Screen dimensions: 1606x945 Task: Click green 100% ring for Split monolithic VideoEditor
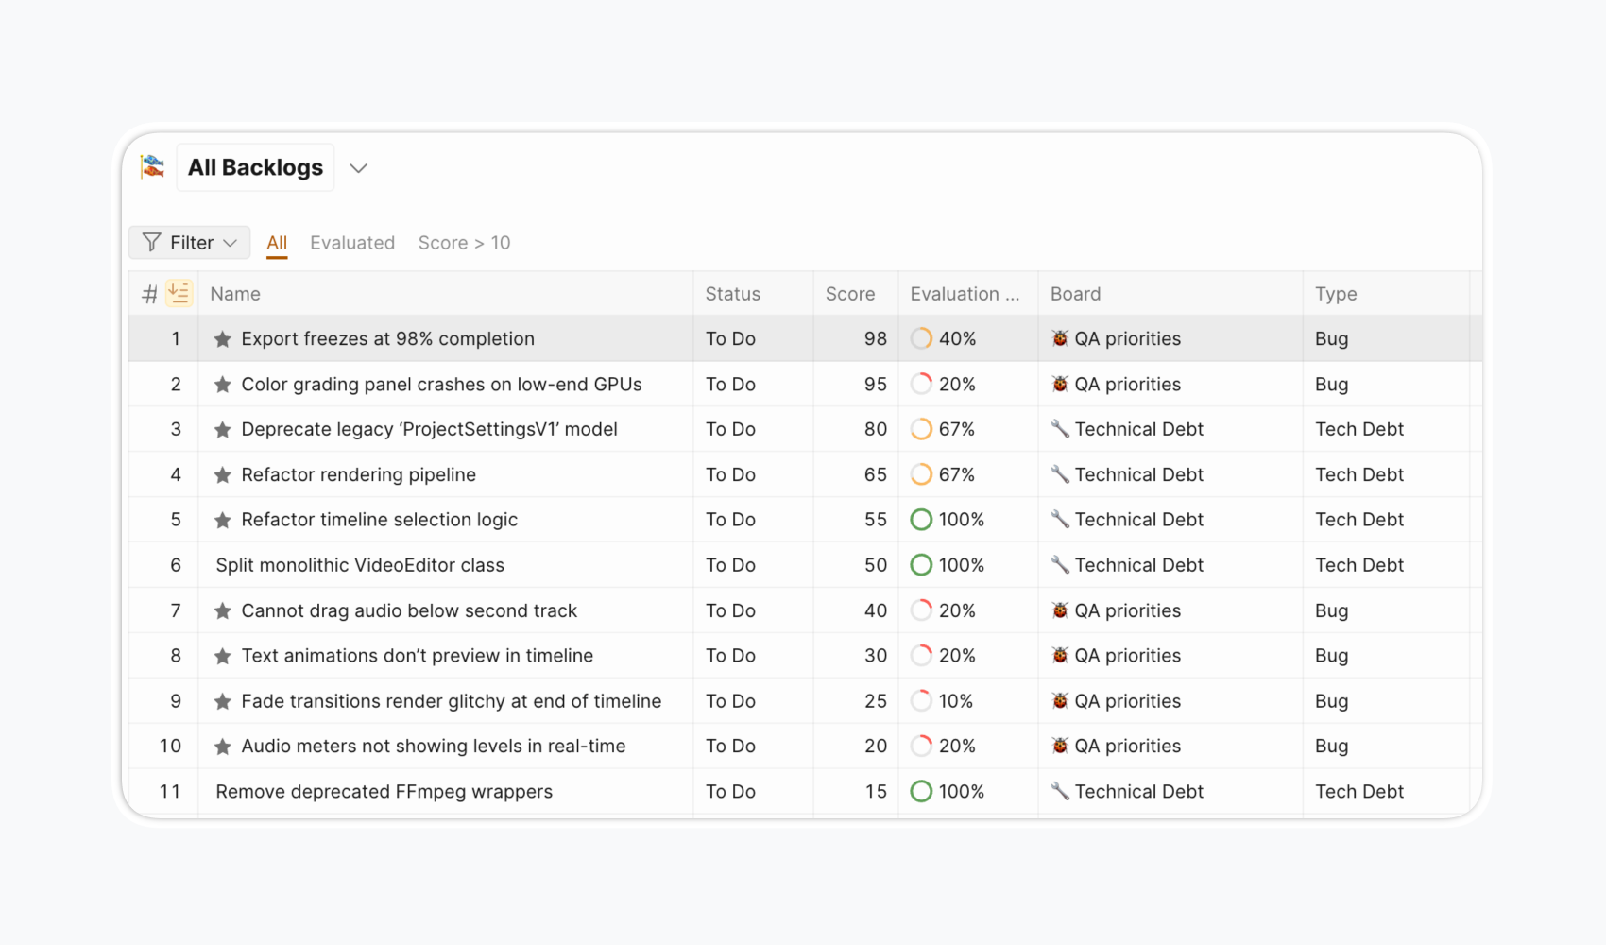[x=921, y=565]
